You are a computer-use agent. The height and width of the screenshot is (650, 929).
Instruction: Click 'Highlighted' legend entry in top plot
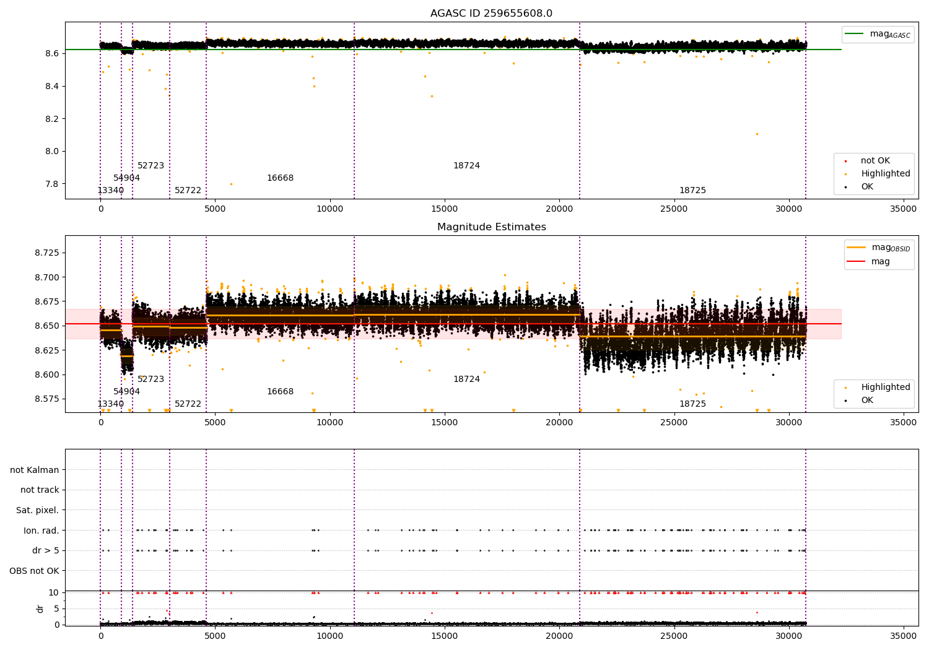pos(878,174)
